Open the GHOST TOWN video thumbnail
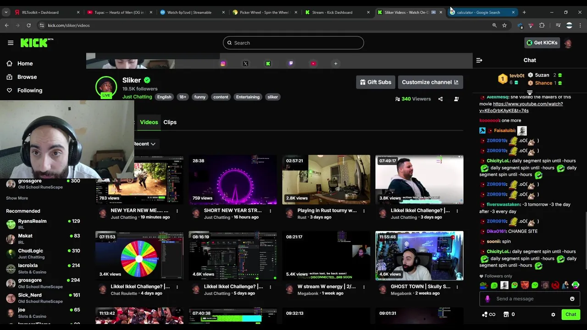587x330 pixels. tap(419, 256)
